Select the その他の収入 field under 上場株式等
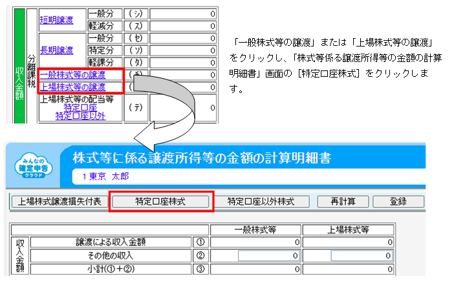This screenshot has width=465, height=283. click(x=362, y=256)
